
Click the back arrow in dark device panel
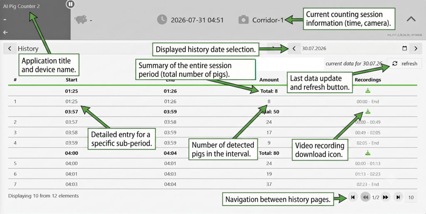tap(5, 32)
